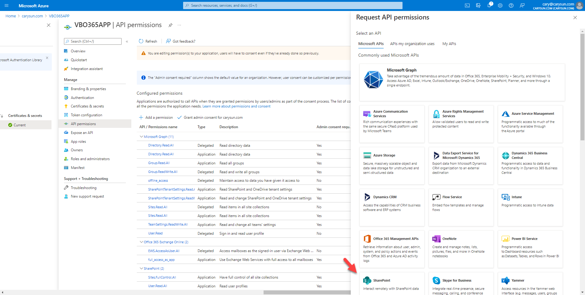This screenshot has width=585, height=295.
Task: Open the account avatar menu
Action: (580, 5)
